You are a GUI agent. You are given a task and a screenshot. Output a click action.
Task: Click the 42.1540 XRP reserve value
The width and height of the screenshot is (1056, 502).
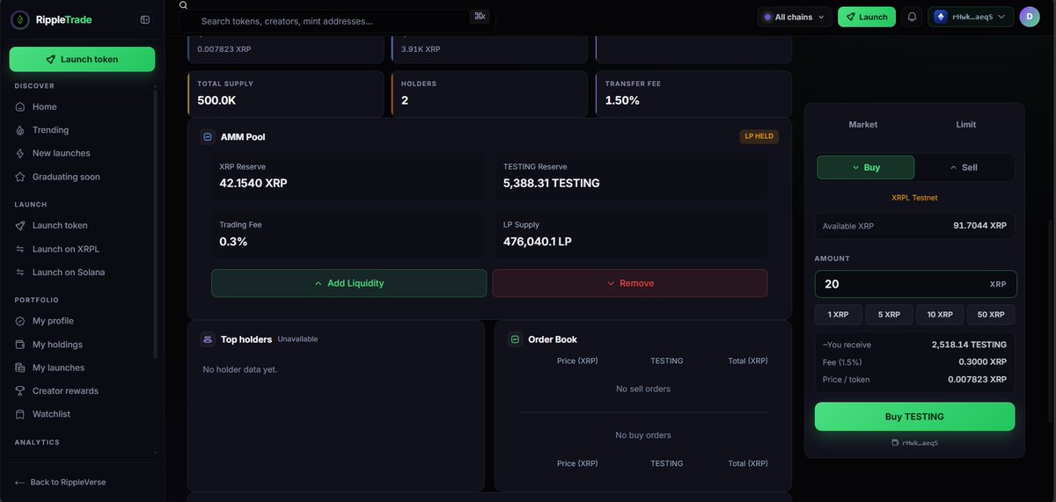click(x=253, y=184)
